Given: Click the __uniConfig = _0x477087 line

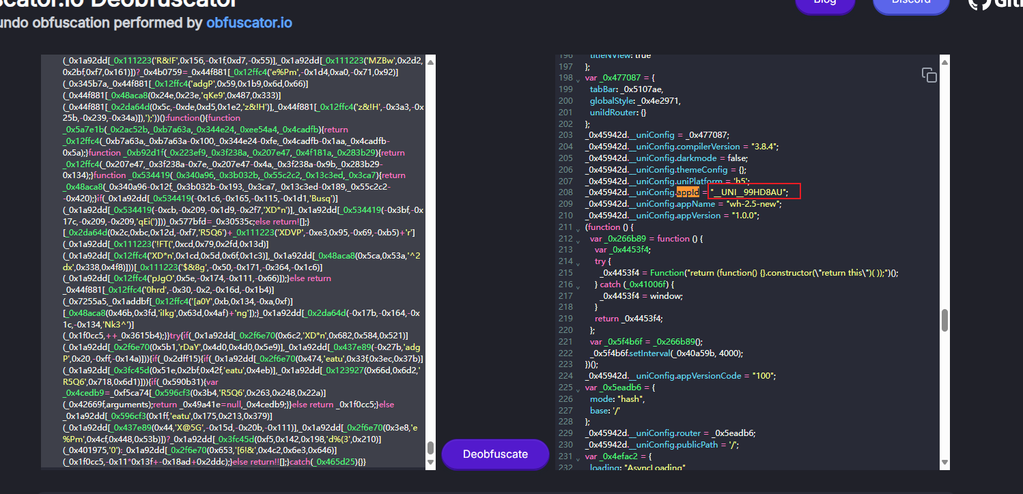Looking at the screenshot, I should [657, 135].
